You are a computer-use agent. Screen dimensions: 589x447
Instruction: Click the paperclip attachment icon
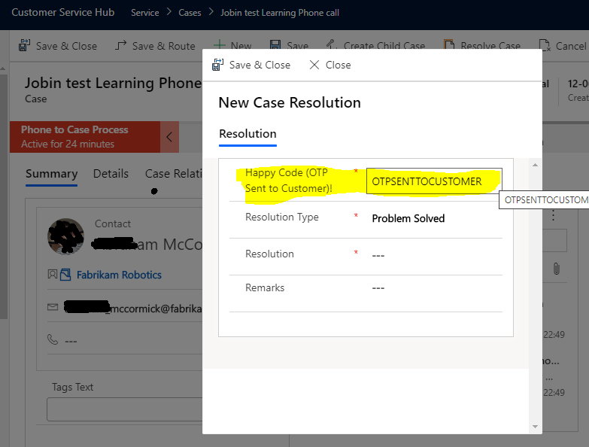click(x=556, y=268)
